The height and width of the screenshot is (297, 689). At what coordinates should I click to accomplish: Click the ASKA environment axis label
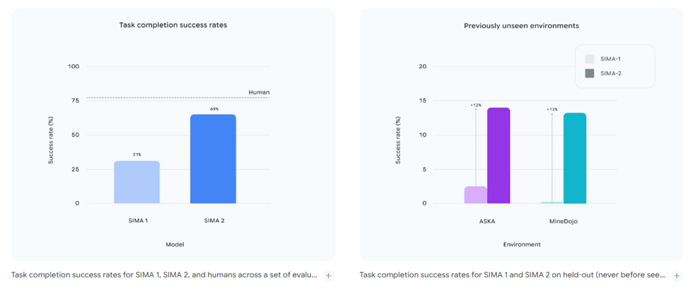[x=487, y=221]
